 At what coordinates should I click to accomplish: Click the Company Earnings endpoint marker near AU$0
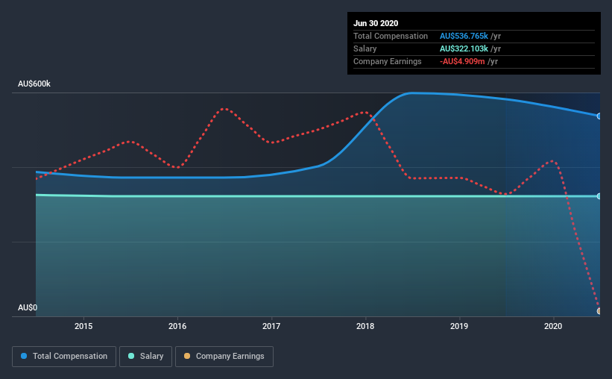pyautogui.click(x=599, y=311)
